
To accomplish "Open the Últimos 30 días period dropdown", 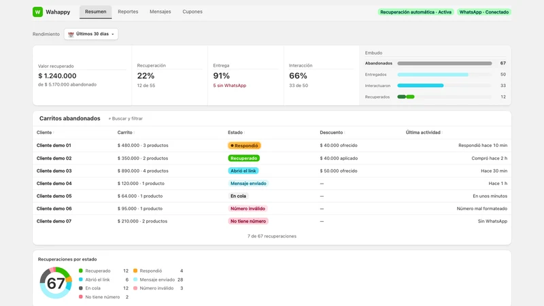I will (x=91, y=34).
